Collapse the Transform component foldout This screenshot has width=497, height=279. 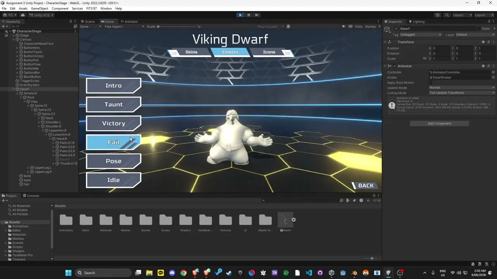[385, 42]
